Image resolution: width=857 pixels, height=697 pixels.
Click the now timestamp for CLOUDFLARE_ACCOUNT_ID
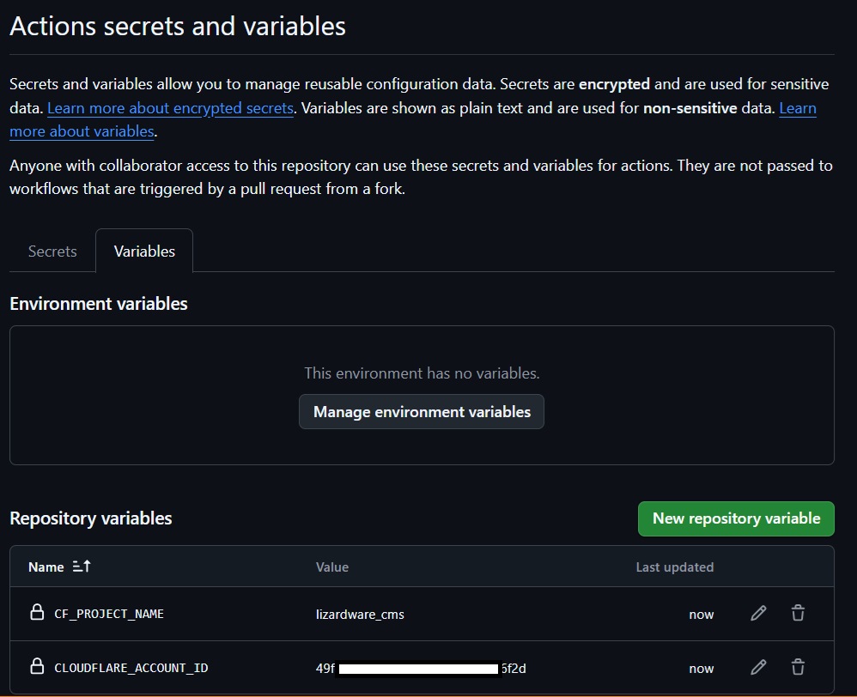[x=702, y=667]
